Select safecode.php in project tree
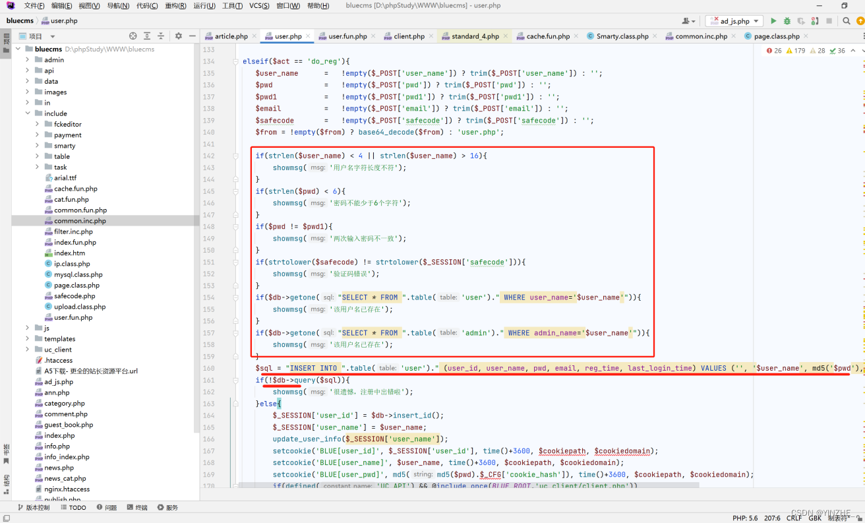The width and height of the screenshot is (865, 523). (75, 296)
